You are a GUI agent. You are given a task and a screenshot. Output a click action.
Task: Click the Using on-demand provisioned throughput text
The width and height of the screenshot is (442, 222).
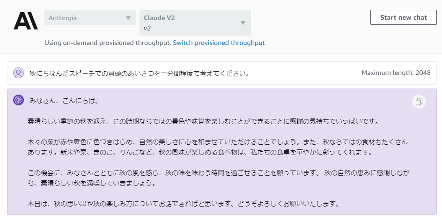pyautogui.click(x=108, y=43)
